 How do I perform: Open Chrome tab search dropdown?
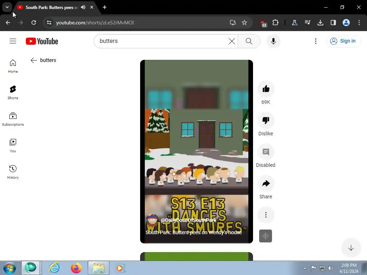(7, 7)
